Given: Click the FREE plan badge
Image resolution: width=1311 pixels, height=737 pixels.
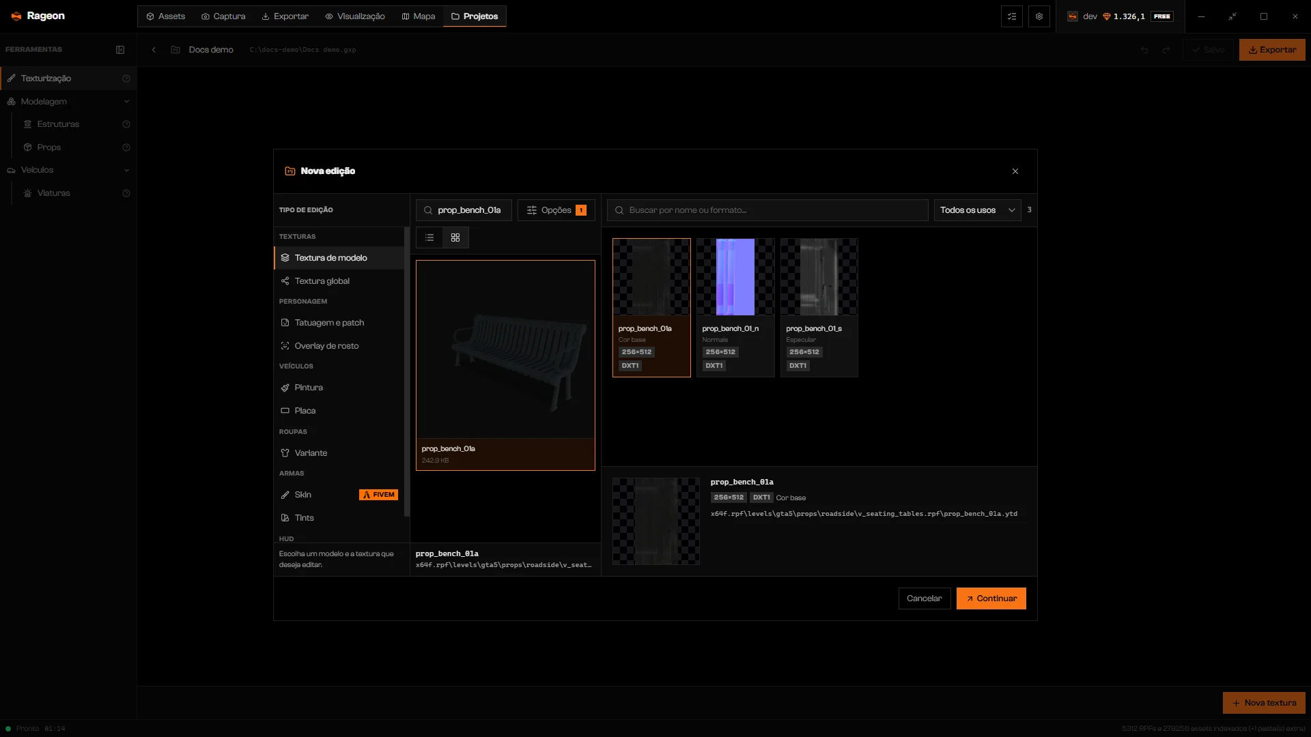Looking at the screenshot, I should [x=1162, y=16].
